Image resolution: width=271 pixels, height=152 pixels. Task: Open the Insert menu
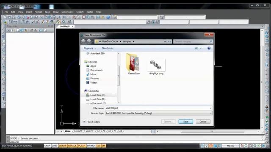[29, 12]
